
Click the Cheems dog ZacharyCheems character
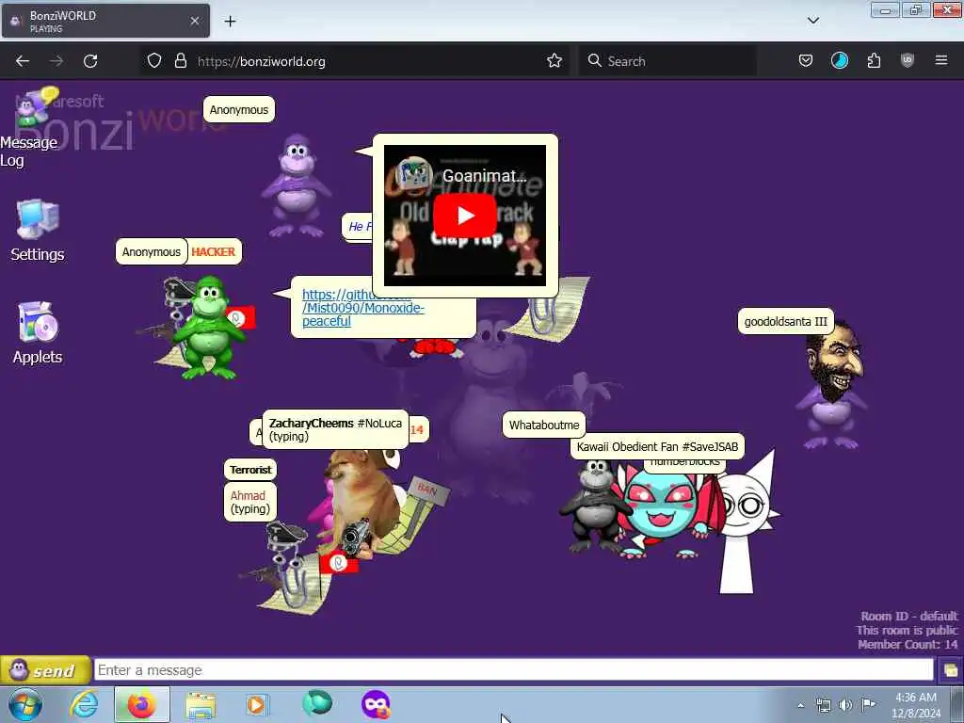pyautogui.click(x=362, y=501)
